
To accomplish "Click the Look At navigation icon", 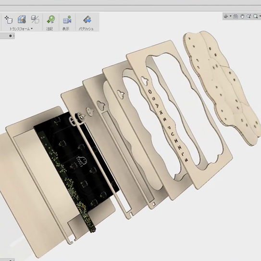I will coord(236,16).
